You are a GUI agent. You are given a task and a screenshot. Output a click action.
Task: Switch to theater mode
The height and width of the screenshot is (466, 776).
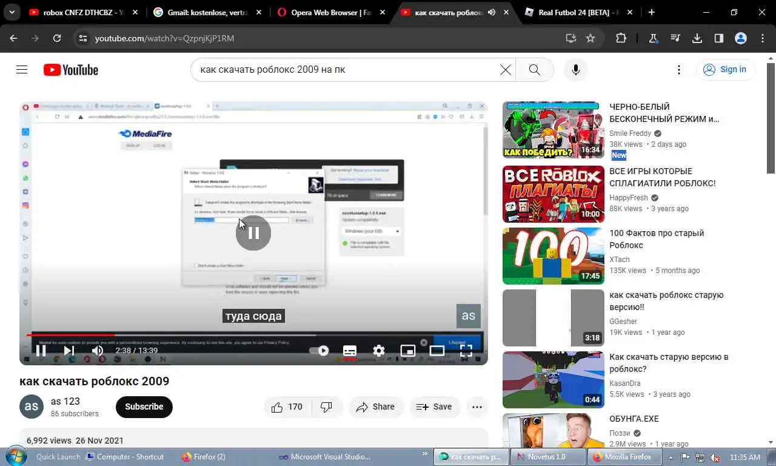437,350
